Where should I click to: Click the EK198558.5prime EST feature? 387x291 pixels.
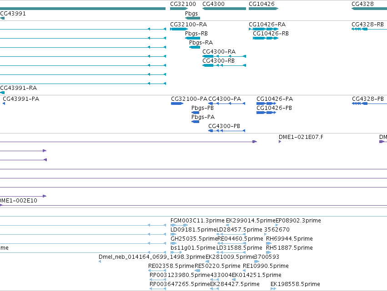click(273, 289)
